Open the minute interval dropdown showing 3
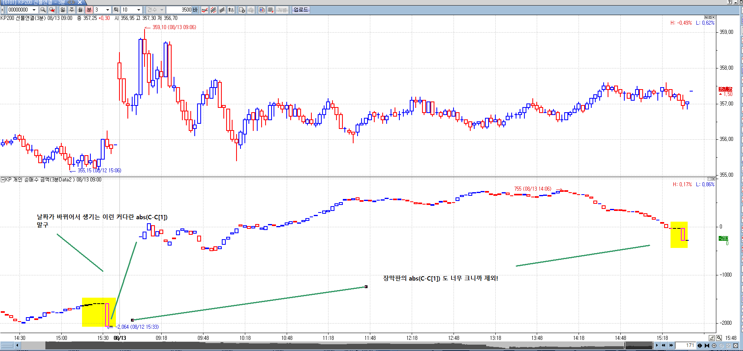The width and height of the screenshot is (743, 351). coord(108,10)
